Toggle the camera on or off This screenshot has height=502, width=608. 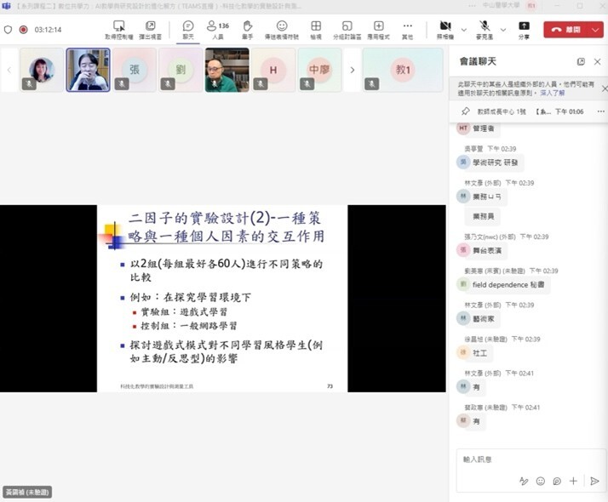445,29
